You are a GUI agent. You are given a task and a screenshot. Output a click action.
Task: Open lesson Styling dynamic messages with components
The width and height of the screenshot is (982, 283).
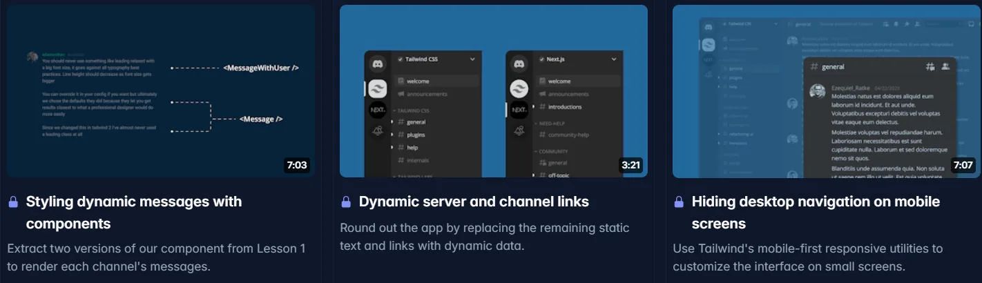point(134,213)
